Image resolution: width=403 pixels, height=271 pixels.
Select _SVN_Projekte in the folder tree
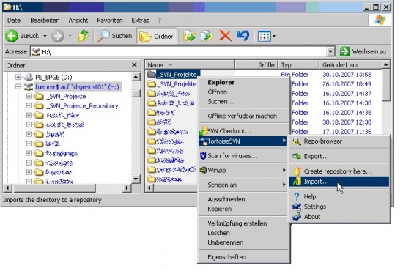tap(66, 97)
